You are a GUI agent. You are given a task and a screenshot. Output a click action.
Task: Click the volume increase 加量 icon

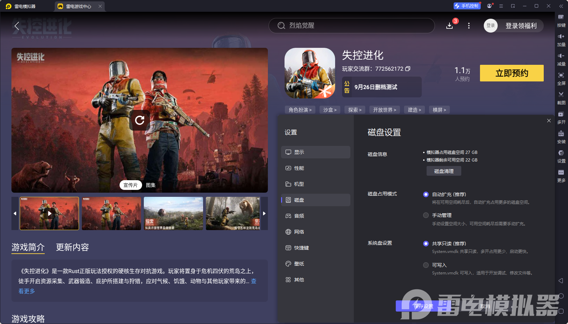coord(561,40)
